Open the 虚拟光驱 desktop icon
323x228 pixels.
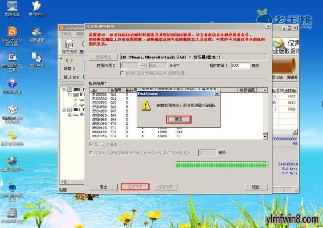coord(37,60)
